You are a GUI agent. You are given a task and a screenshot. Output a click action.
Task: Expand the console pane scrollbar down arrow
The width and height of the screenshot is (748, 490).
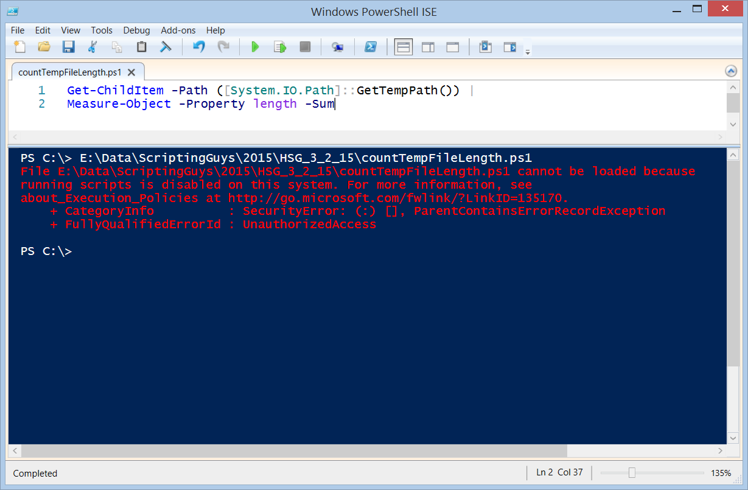733,438
